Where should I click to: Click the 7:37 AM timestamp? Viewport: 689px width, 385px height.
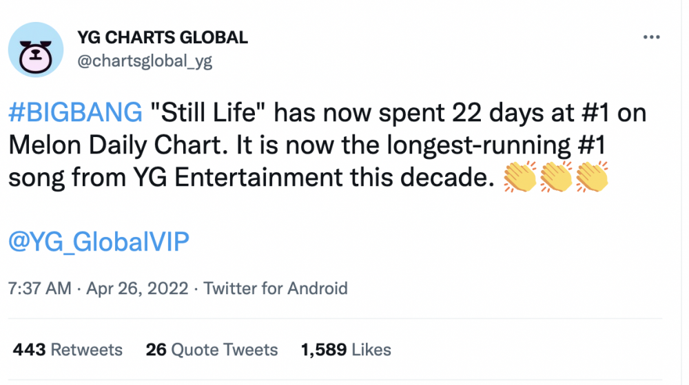pos(39,289)
